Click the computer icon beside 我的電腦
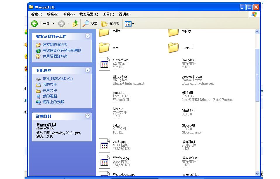The height and width of the screenshot is (179, 280). [38, 97]
